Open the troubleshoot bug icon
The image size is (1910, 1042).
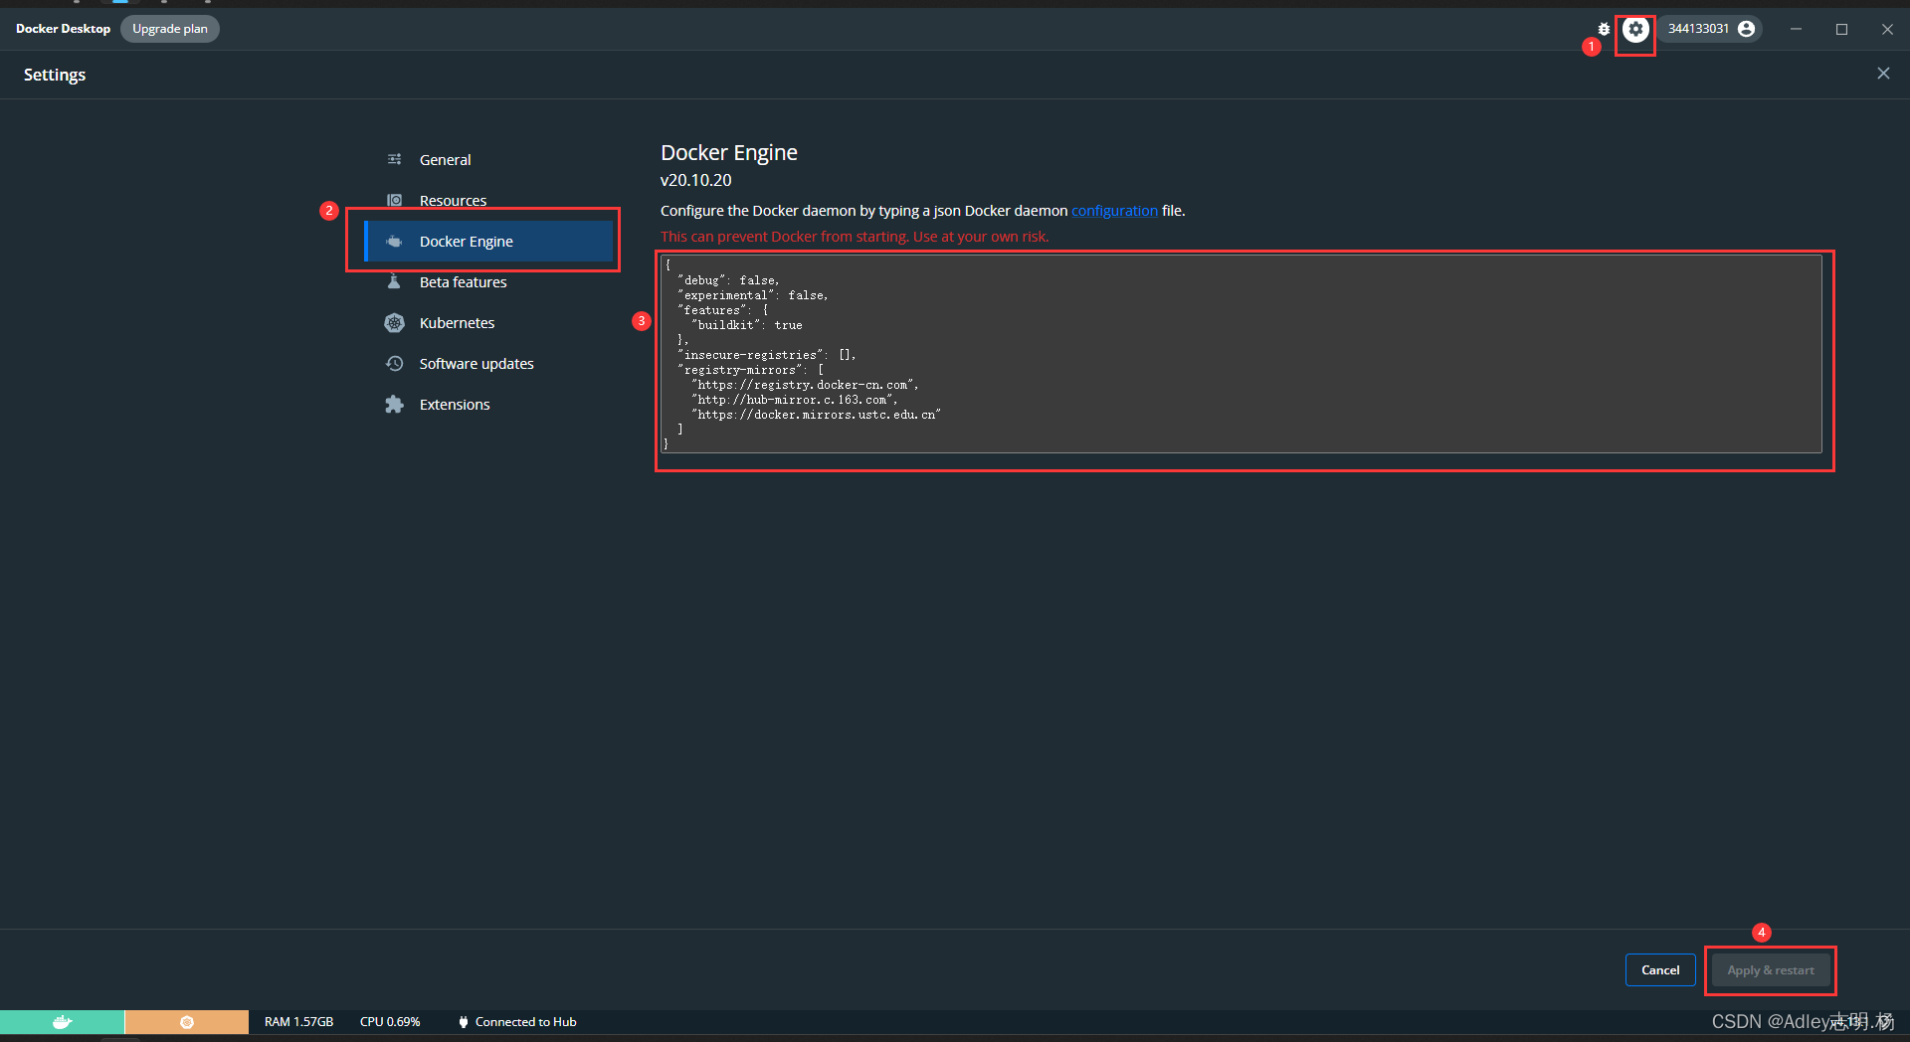(x=1604, y=29)
